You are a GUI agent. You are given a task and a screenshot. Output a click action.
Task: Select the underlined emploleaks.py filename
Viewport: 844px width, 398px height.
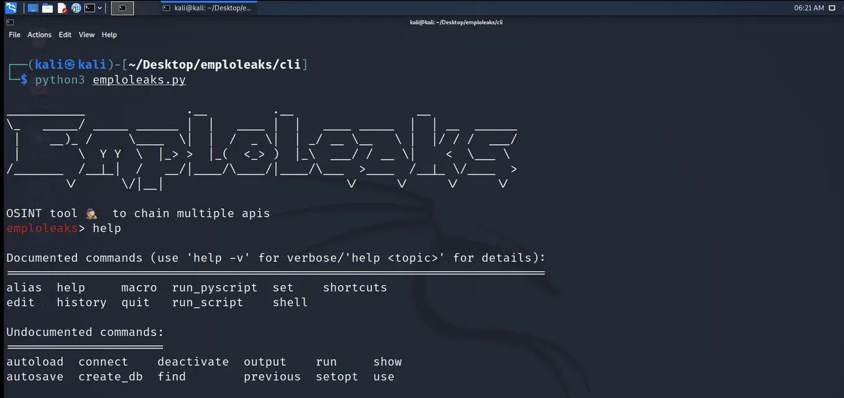pyautogui.click(x=139, y=79)
